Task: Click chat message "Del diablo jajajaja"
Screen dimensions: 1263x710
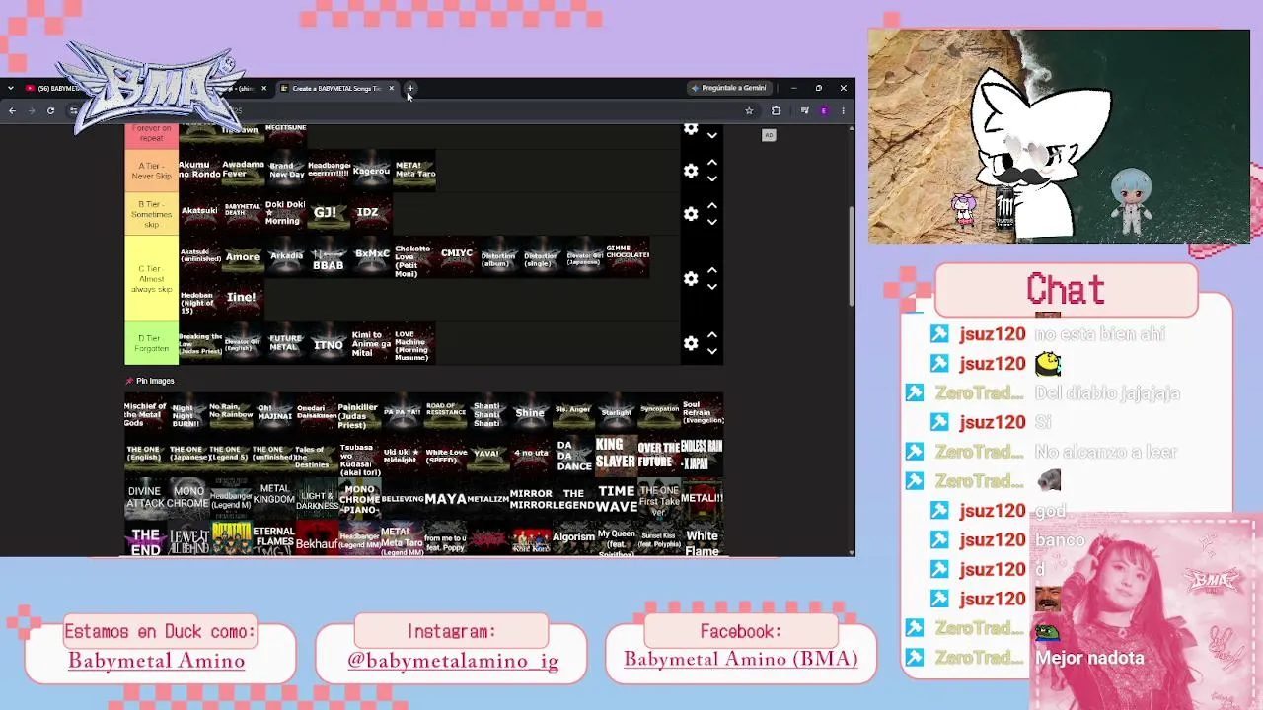Action: click(1107, 393)
